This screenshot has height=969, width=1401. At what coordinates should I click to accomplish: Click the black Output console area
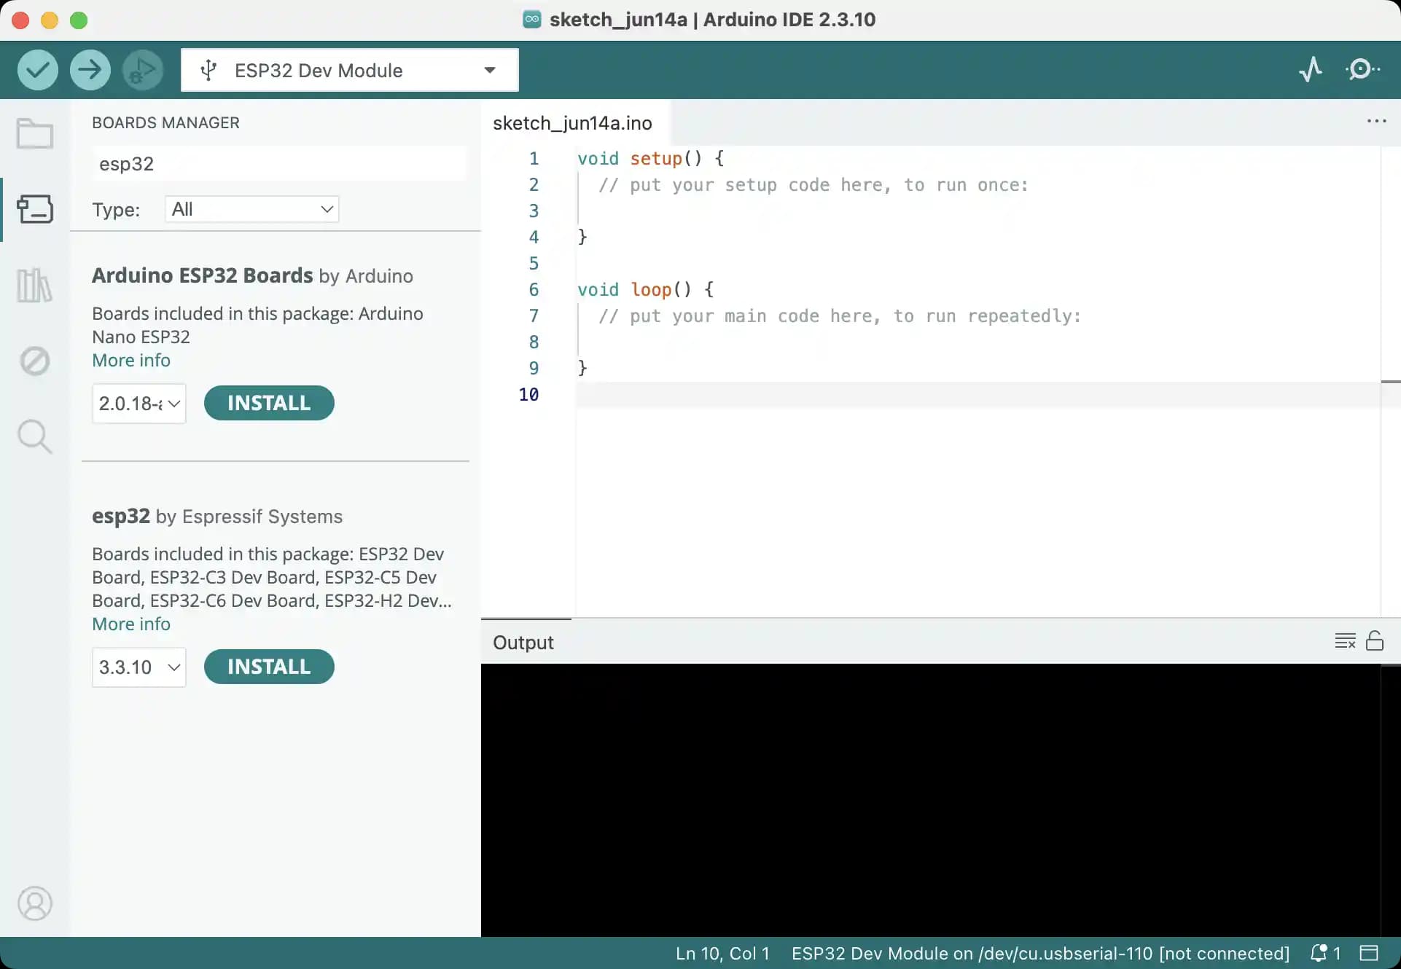931,800
